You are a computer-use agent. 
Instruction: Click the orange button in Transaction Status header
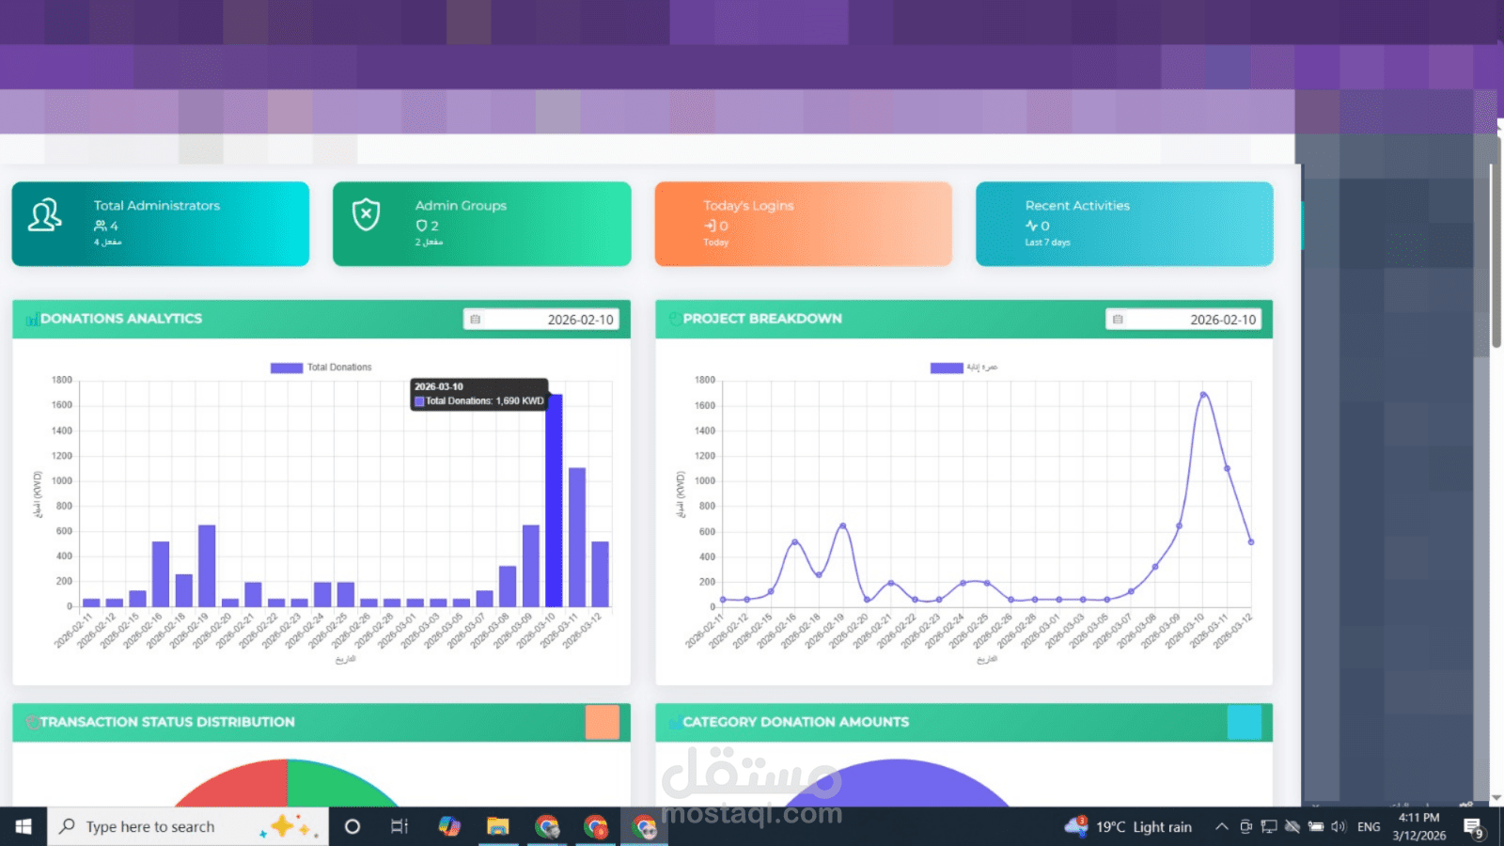pos(602,722)
